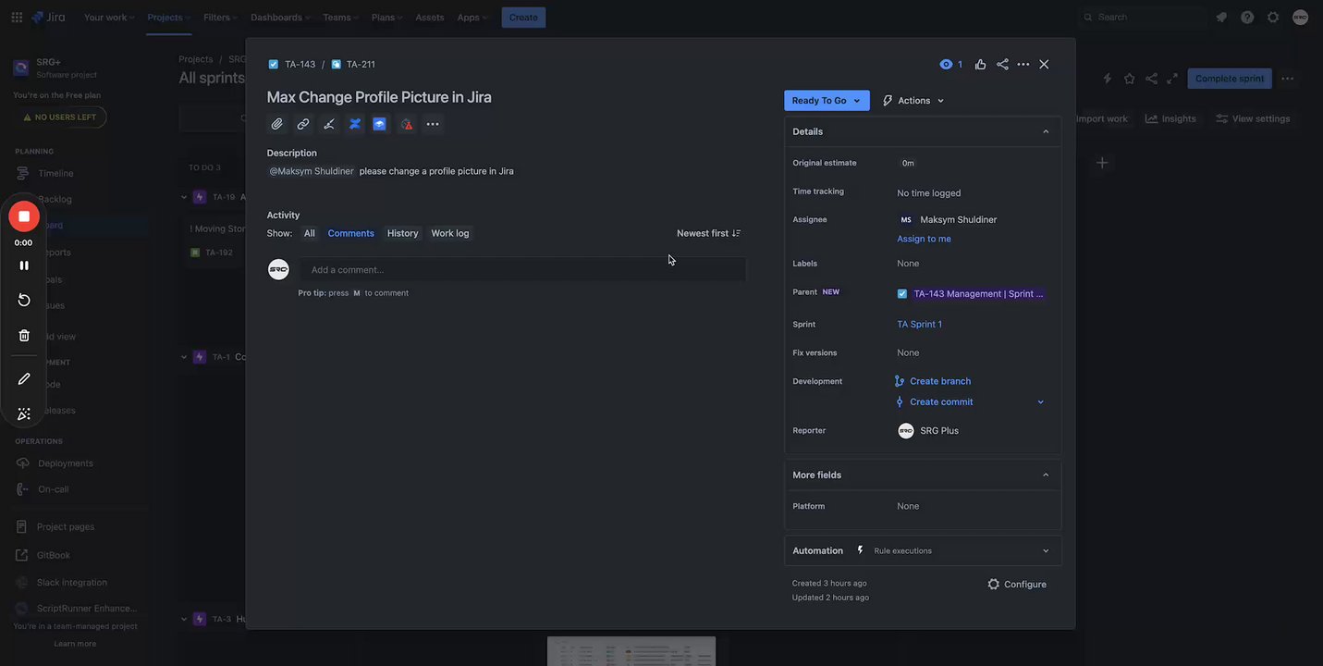Enter full screen via the expand icon
Viewport: 1323px width, 666px height.
click(1172, 79)
